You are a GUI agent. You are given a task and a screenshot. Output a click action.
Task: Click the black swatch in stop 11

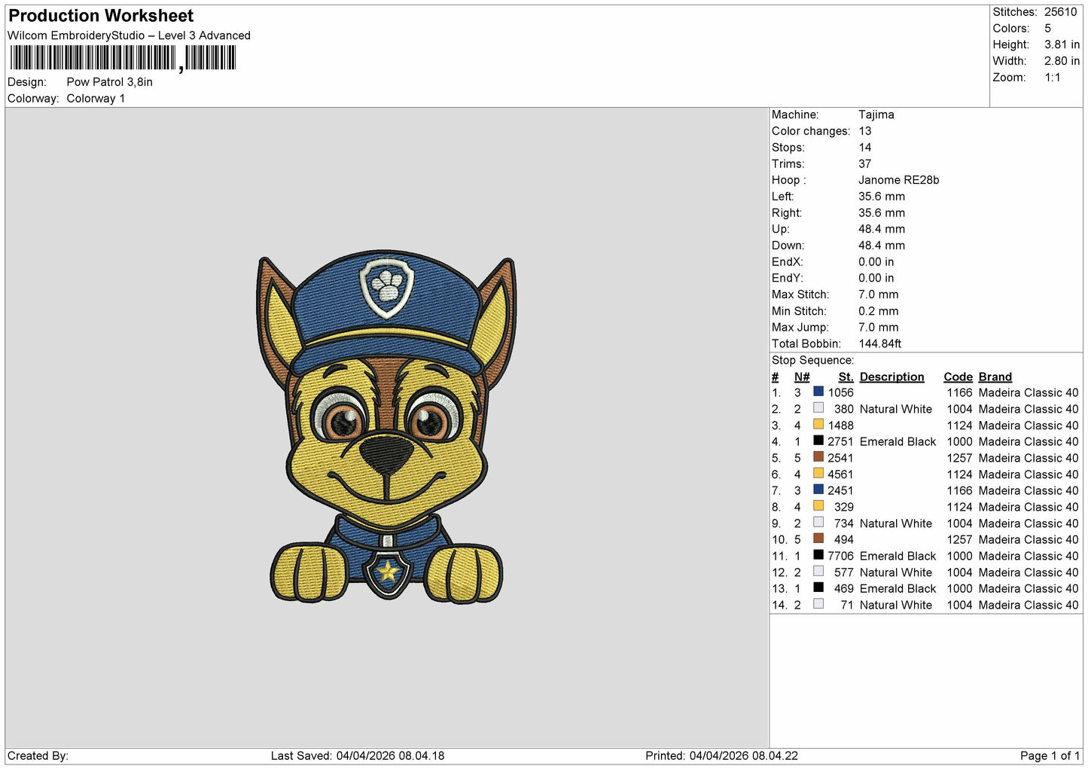pos(818,555)
